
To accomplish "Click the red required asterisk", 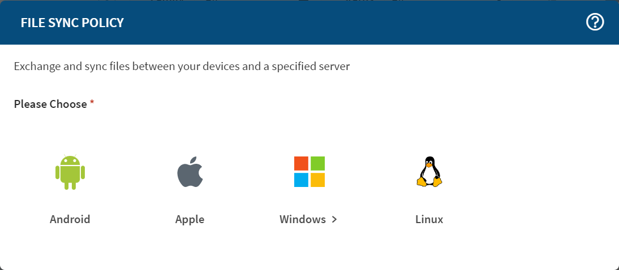I will [x=92, y=103].
